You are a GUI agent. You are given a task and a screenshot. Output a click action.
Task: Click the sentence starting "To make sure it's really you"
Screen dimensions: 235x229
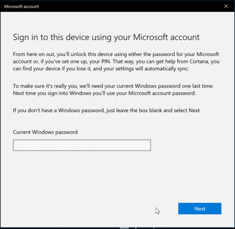tap(113, 86)
